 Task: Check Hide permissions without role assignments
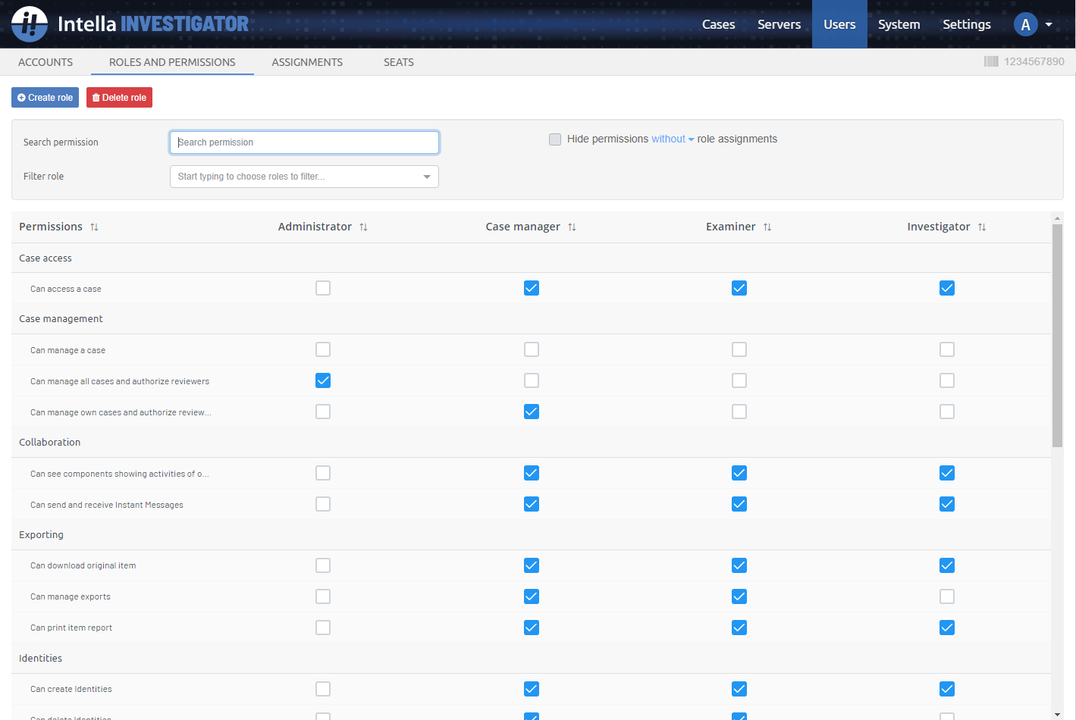pyautogui.click(x=555, y=139)
